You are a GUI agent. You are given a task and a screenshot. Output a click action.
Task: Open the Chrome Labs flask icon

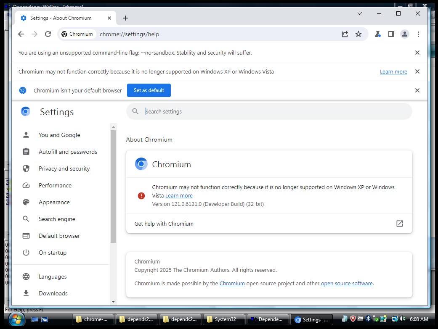[x=377, y=34]
